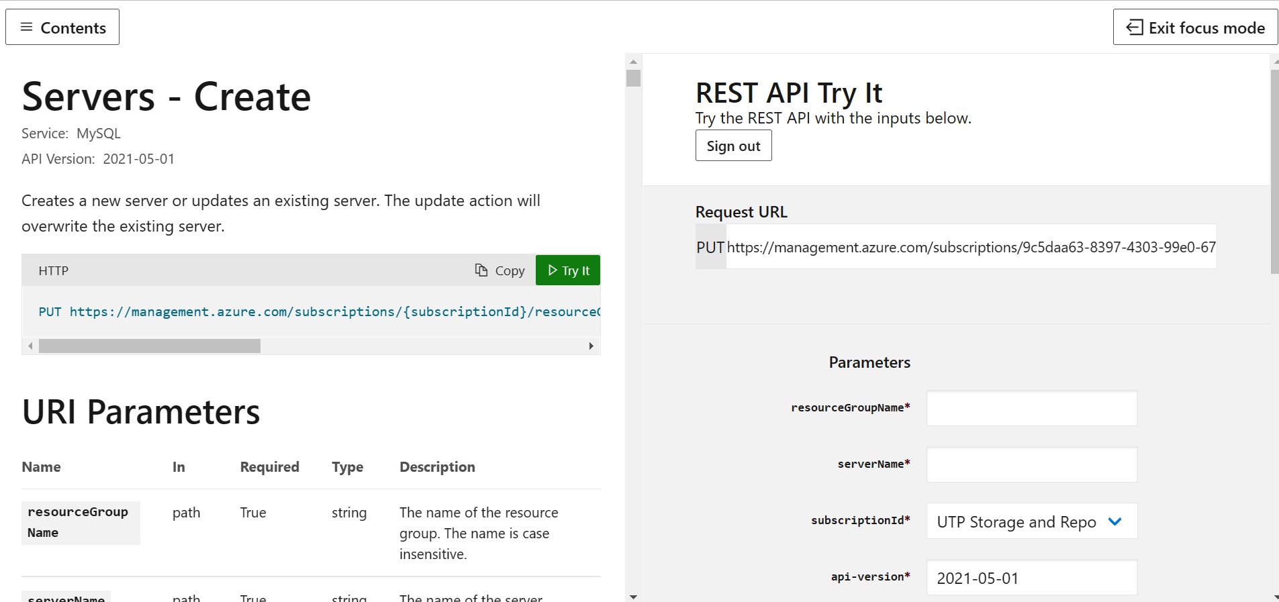Open the Contents hamburger menu
Image resolution: width=1279 pixels, height=602 pixels.
(x=62, y=28)
